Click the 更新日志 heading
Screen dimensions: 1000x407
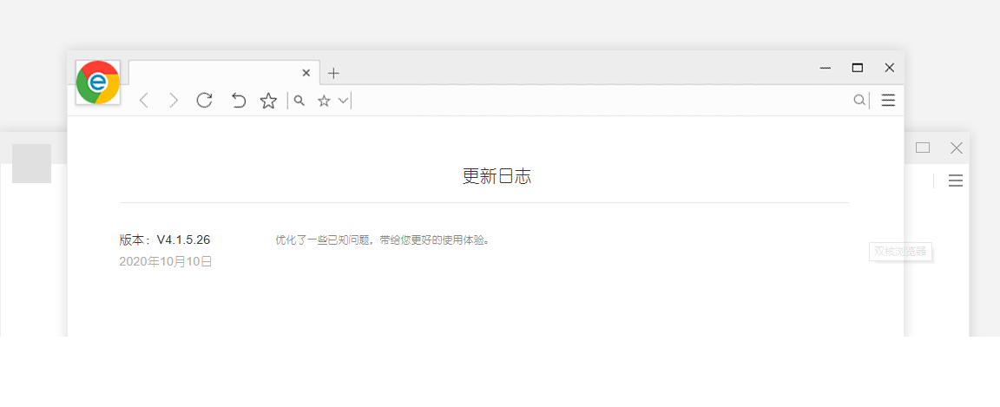click(497, 177)
